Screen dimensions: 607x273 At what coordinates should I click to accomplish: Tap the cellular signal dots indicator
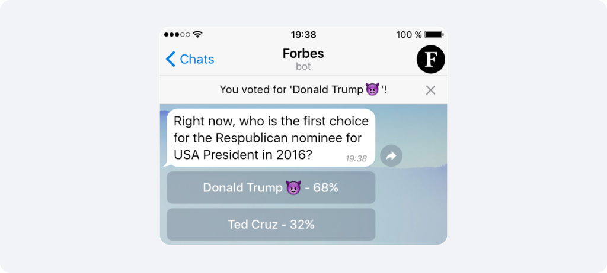coord(177,35)
